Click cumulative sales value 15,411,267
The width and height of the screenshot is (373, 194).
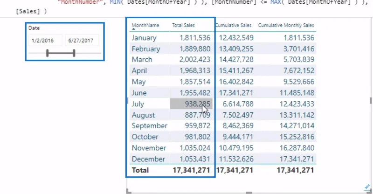(236, 71)
